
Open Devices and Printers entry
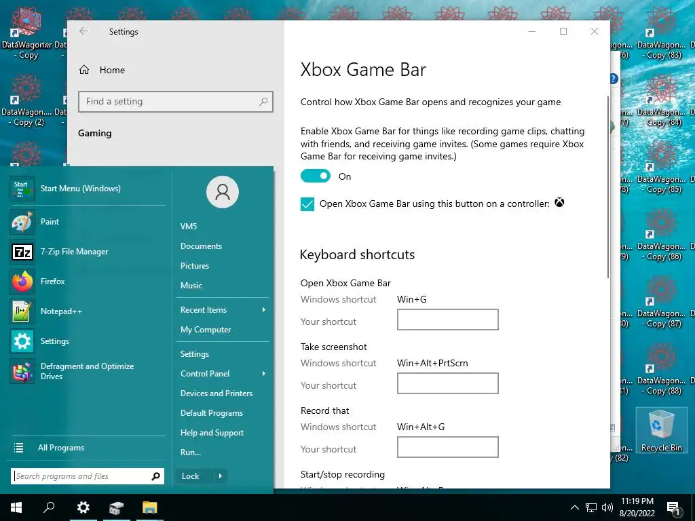tap(217, 393)
